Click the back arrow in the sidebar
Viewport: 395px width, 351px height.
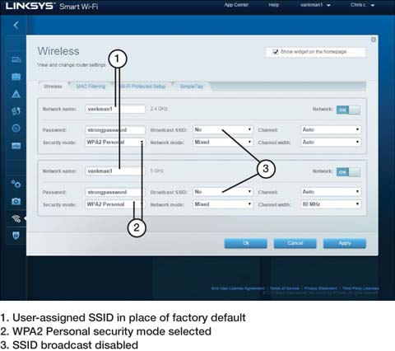16,26
